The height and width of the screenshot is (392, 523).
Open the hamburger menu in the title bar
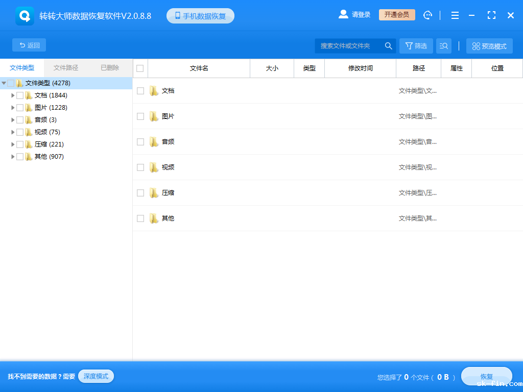pos(455,15)
